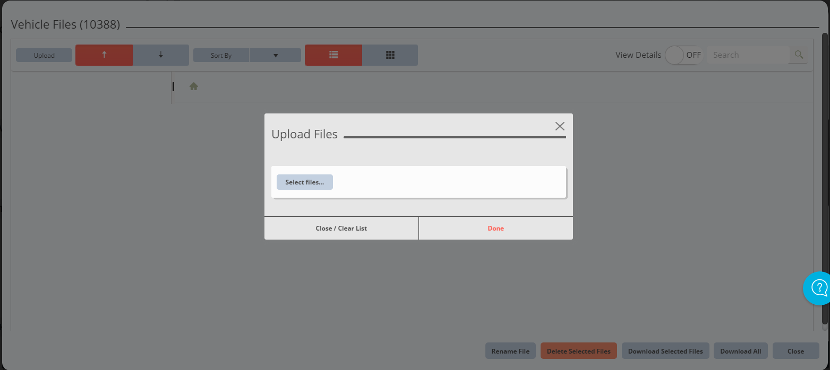Go to home folder icon

194,86
